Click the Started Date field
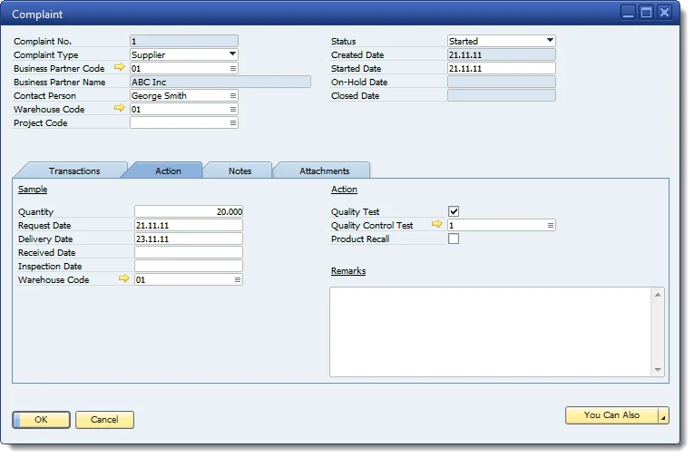694x458 pixels. click(x=502, y=69)
